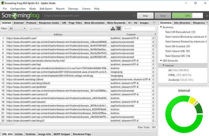
Task: Select JavaScript (12) in Internal tree
Action: [x=181, y=80]
